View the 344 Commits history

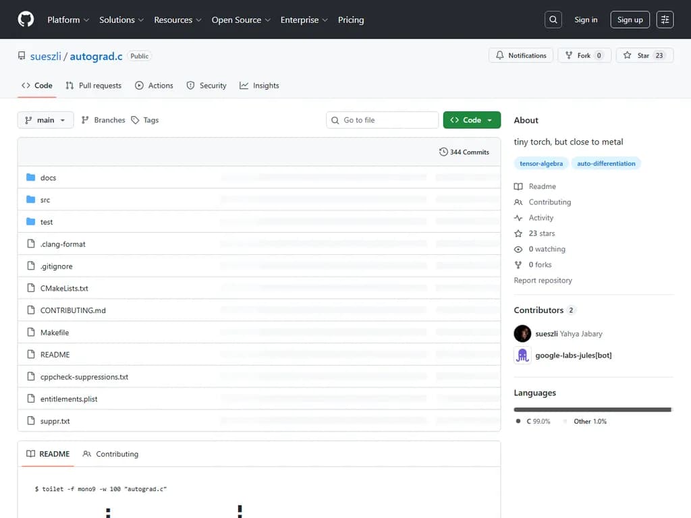[x=464, y=152]
